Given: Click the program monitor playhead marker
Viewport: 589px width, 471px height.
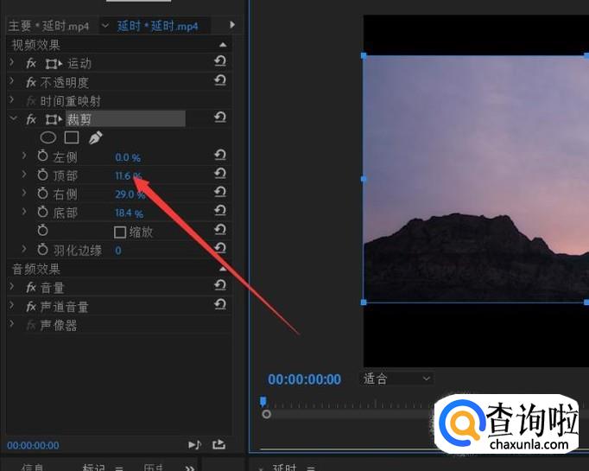Looking at the screenshot, I should click(263, 402).
